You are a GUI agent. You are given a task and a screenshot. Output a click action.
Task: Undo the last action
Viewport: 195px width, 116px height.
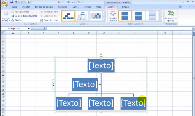(x=16, y=2)
